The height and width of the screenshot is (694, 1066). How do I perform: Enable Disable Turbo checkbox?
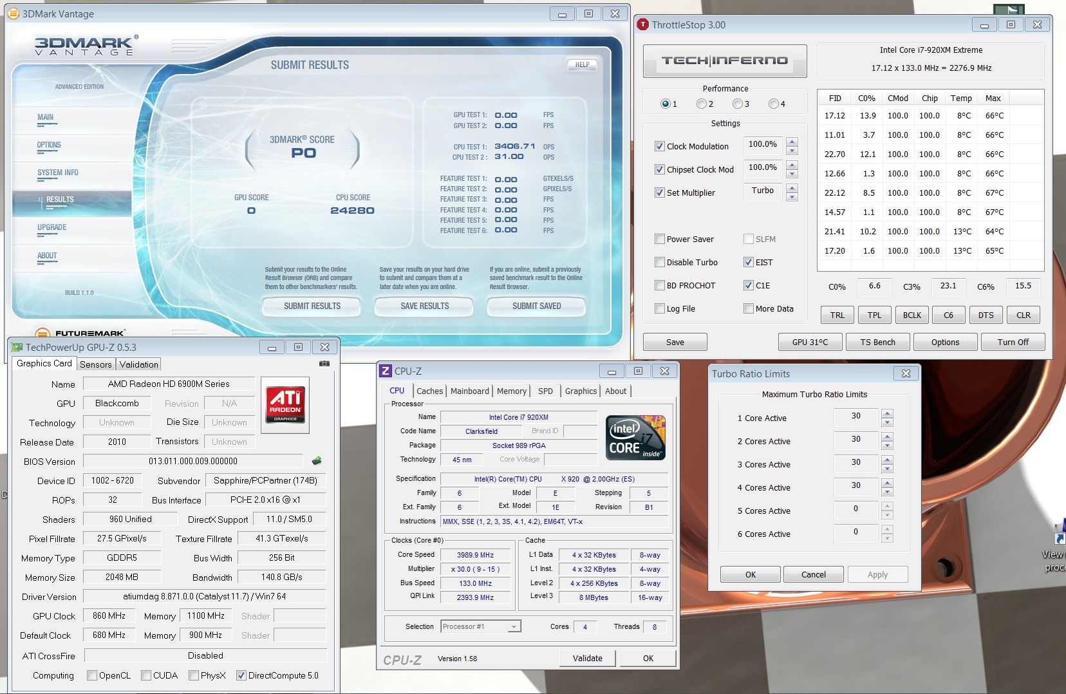point(659,262)
